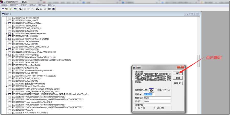Select the 向下 search direction radio button
Viewport: 230px width, 115px height.
pos(155,108)
